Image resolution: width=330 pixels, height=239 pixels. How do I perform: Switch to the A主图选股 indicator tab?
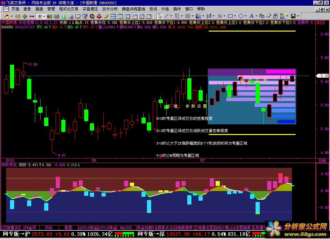[x=242, y=228]
